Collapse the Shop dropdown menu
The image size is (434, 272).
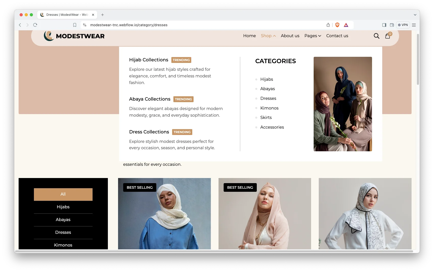pos(268,36)
